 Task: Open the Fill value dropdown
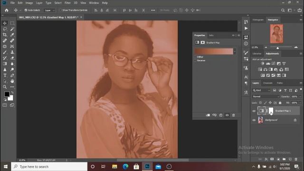click(300, 103)
